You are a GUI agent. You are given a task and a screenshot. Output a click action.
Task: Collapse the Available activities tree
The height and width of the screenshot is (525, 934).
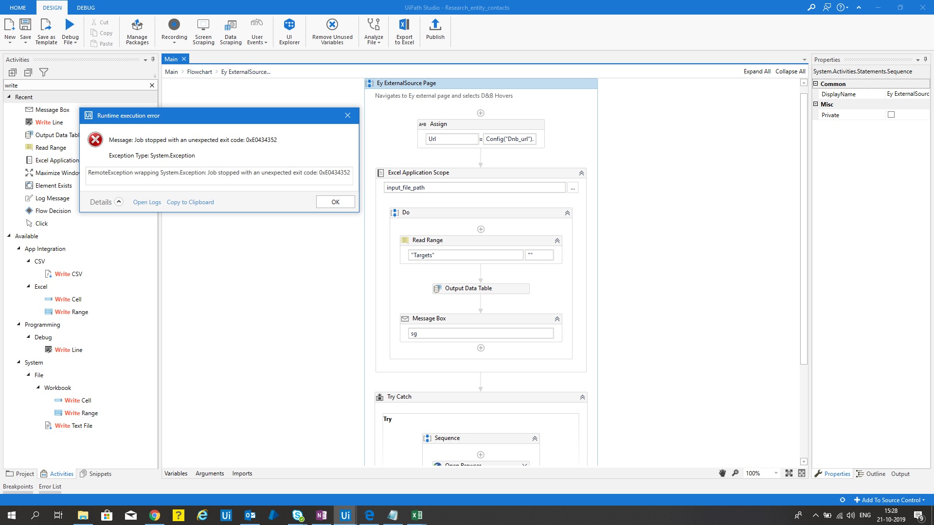point(9,236)
